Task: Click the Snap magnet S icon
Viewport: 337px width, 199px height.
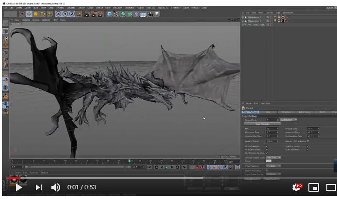Action: pyautogui.click(x=6, y=87)
